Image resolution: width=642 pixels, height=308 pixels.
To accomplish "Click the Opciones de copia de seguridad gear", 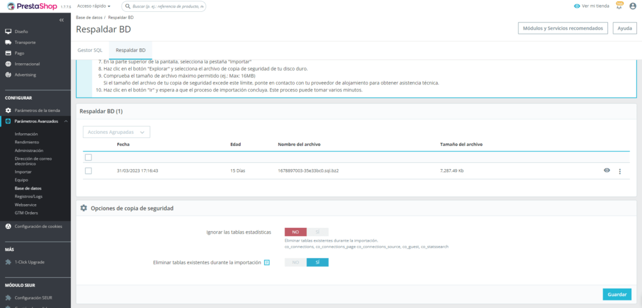I will pyautogui.click(x=83, y=208).
